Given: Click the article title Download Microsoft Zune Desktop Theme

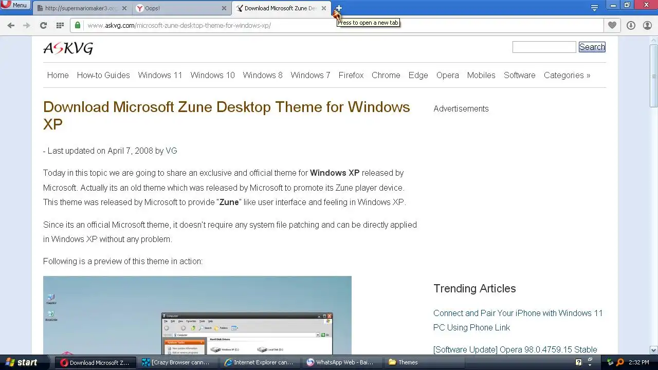Looking at the screenshot, I should [227, 116].
